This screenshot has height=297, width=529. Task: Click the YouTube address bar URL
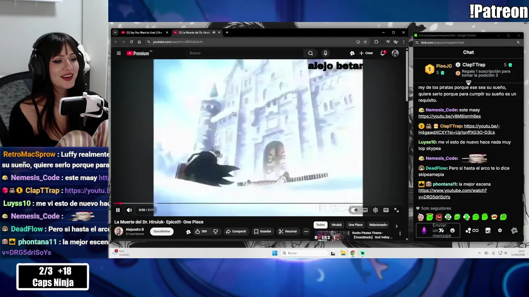click(178, 42)
